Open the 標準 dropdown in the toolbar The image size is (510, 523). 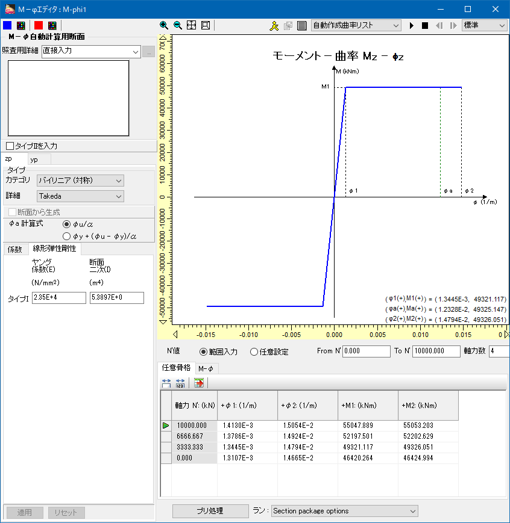pos(484,25)
